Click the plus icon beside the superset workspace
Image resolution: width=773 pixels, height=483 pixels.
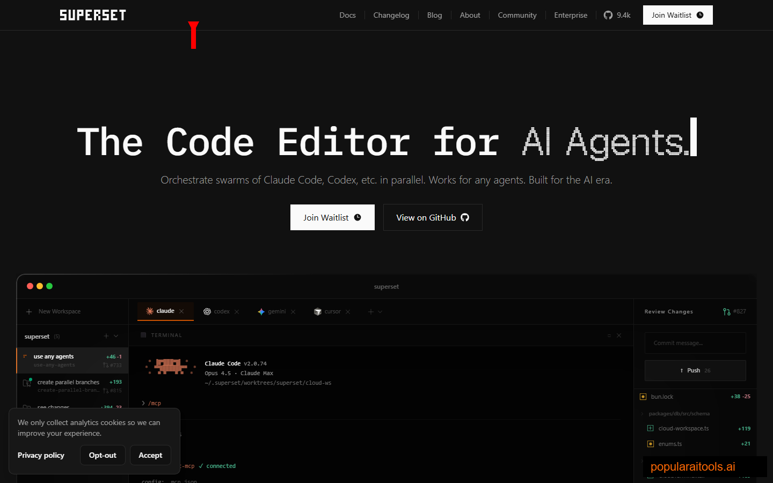click(106, 336)
